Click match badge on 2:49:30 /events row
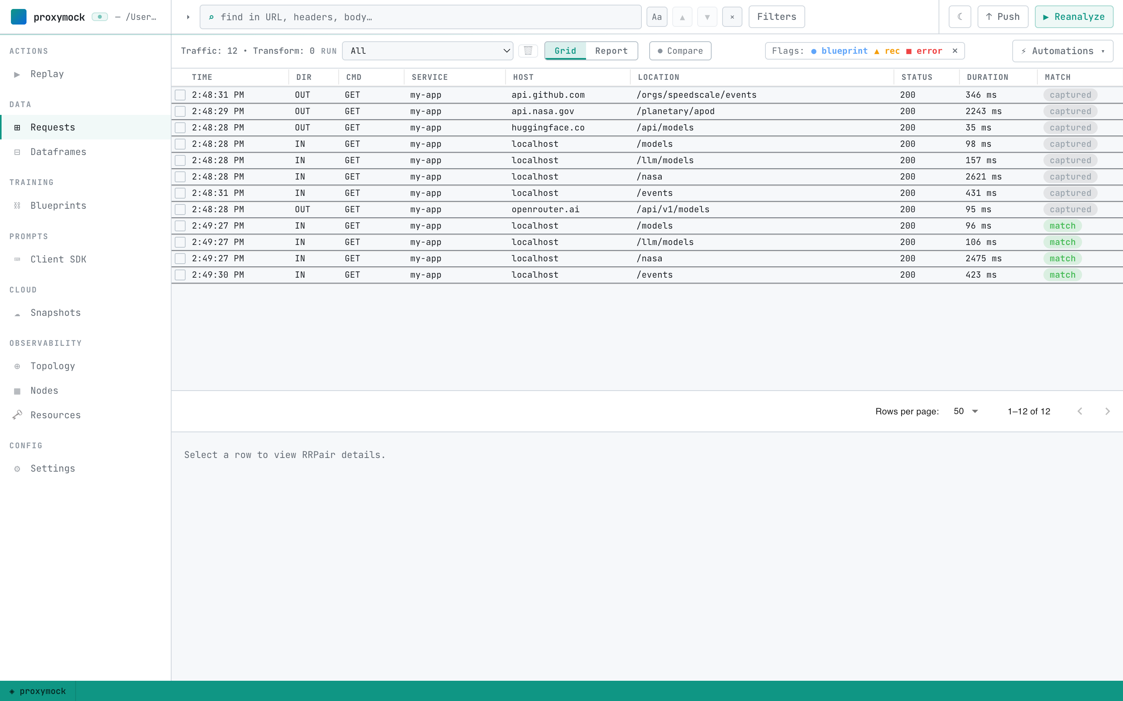This screenshot has height=701, width=1123. click(1063, 275)
